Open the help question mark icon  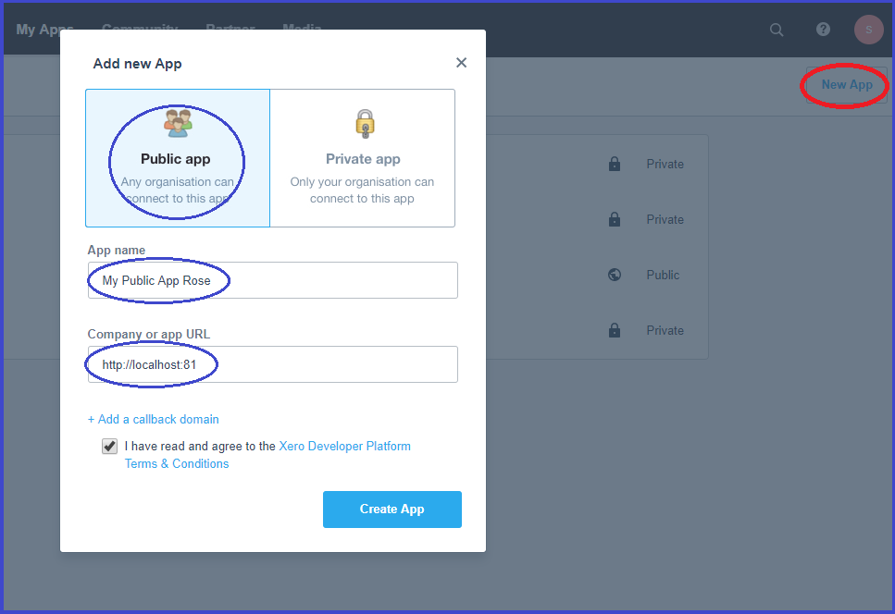click(x=823, y=29)
